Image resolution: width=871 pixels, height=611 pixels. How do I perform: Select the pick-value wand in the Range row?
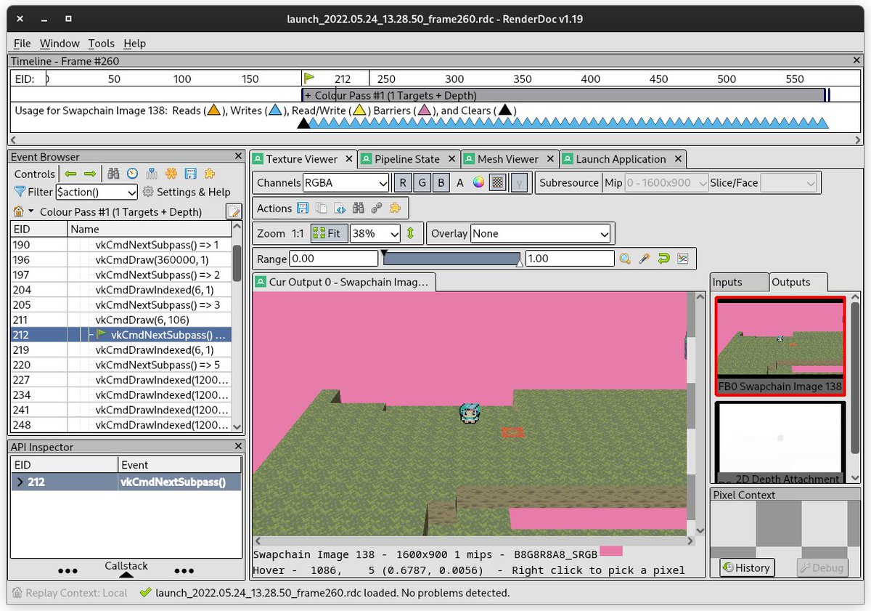pyautogui.click(x=644, y=259)
